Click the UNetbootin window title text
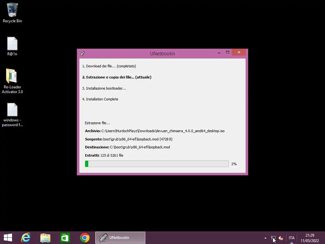 click(x=162, y=53)
